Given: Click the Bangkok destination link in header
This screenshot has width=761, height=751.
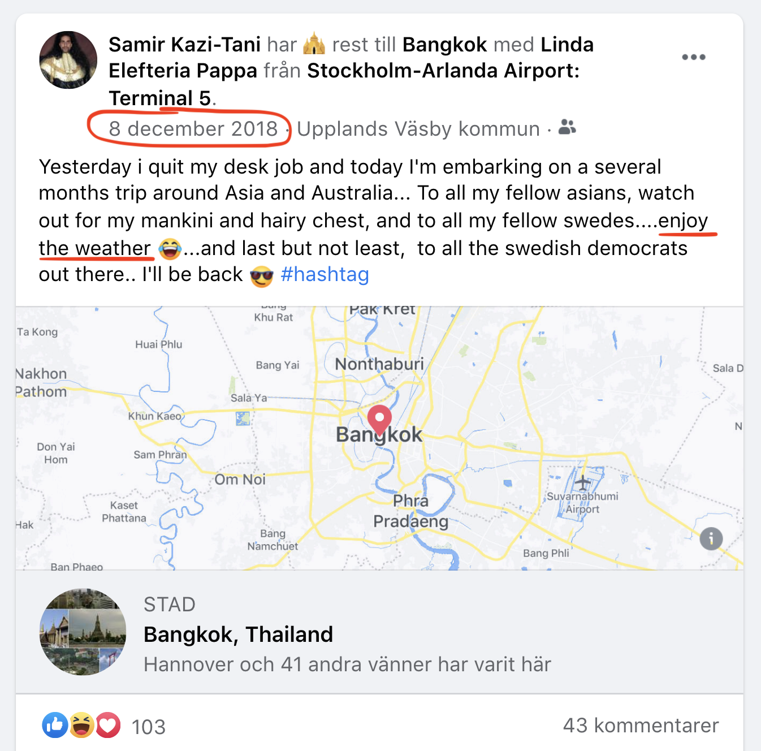Looking at the screenshot, I should pos(444,45).
